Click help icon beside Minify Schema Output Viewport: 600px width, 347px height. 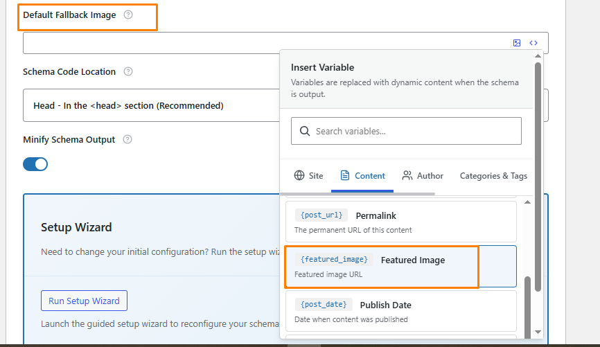127,139
